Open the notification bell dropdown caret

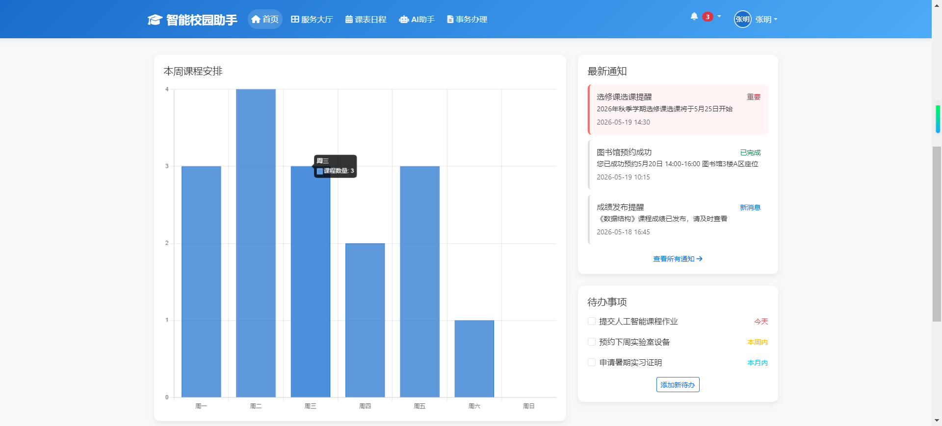click(719, 16)
